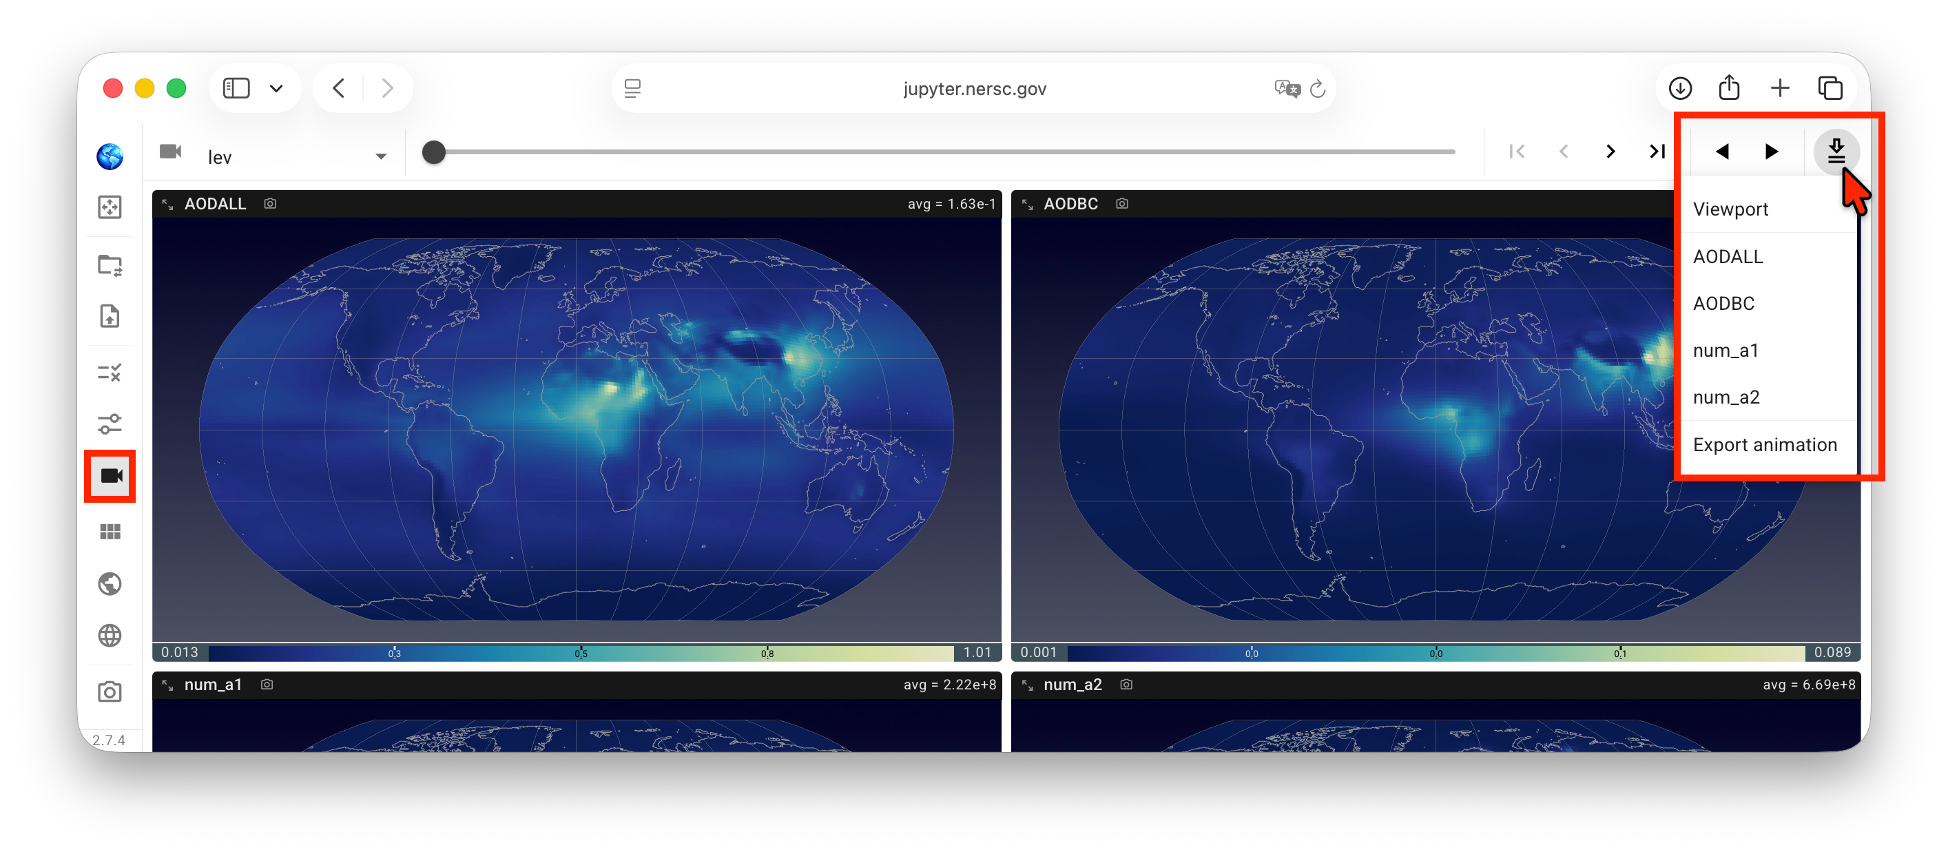
Task: Open a new browser tab
Action: coord(1780,88)
